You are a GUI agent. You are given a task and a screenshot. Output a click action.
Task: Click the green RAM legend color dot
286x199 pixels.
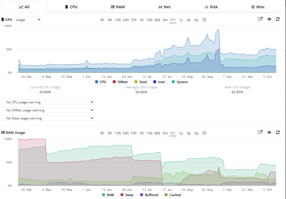104,195
